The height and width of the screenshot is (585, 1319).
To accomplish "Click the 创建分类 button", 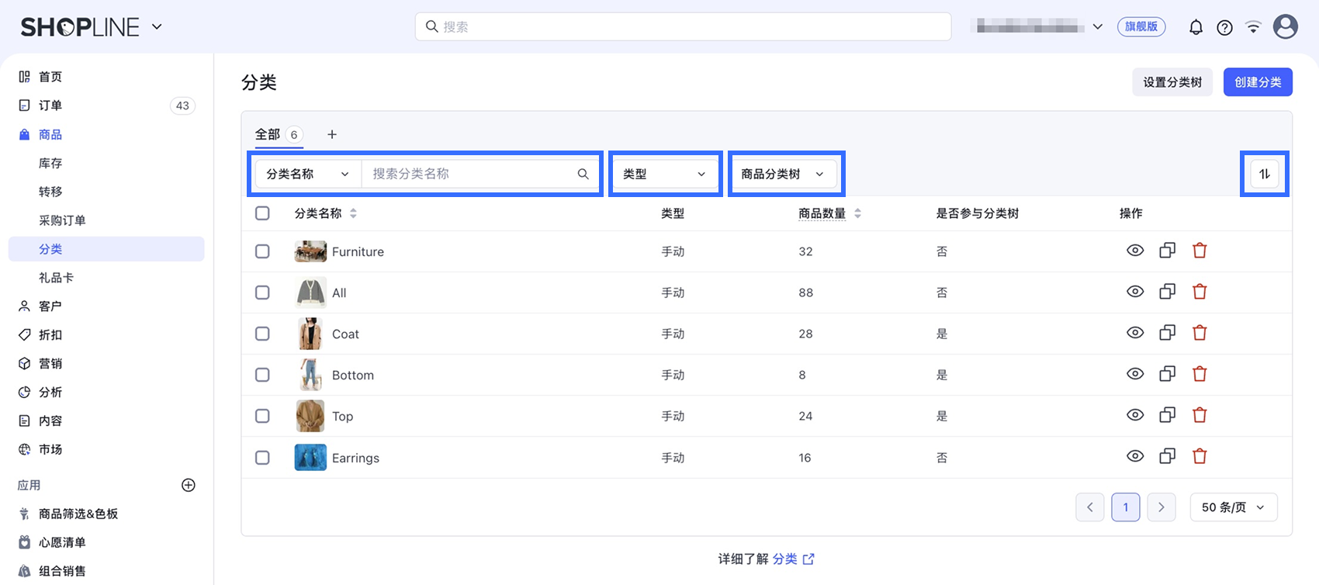I will [x=1258, y=82].
